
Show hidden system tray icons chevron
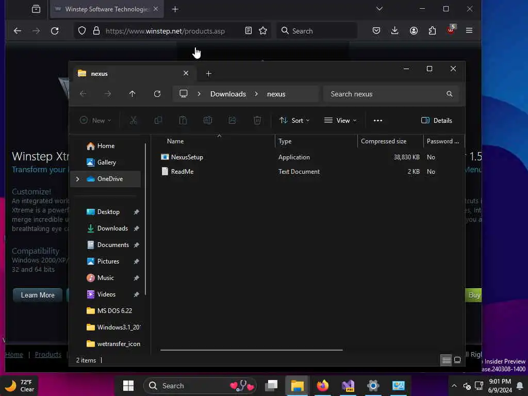click(x=454, y=386)
